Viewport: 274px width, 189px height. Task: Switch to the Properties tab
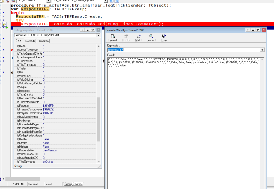click(43, 41)
